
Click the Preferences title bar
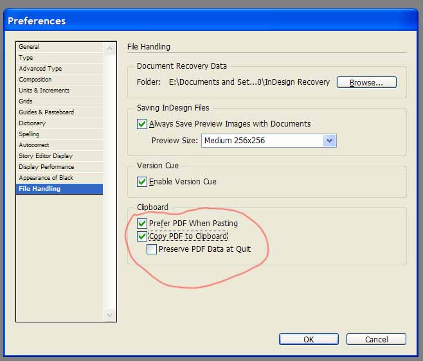coord(211,21)
